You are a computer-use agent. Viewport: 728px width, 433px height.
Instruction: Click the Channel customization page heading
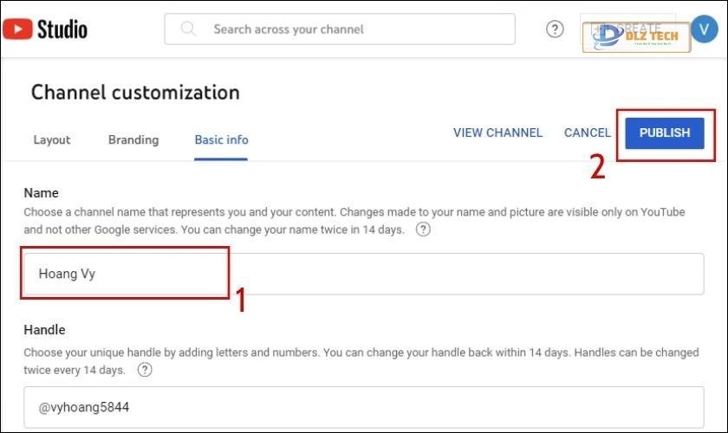135,92
